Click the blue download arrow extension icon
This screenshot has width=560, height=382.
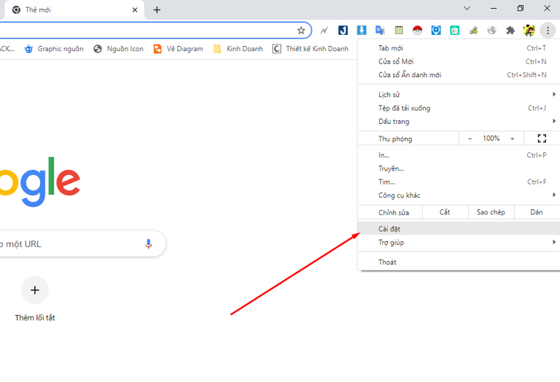click(362, 31)
